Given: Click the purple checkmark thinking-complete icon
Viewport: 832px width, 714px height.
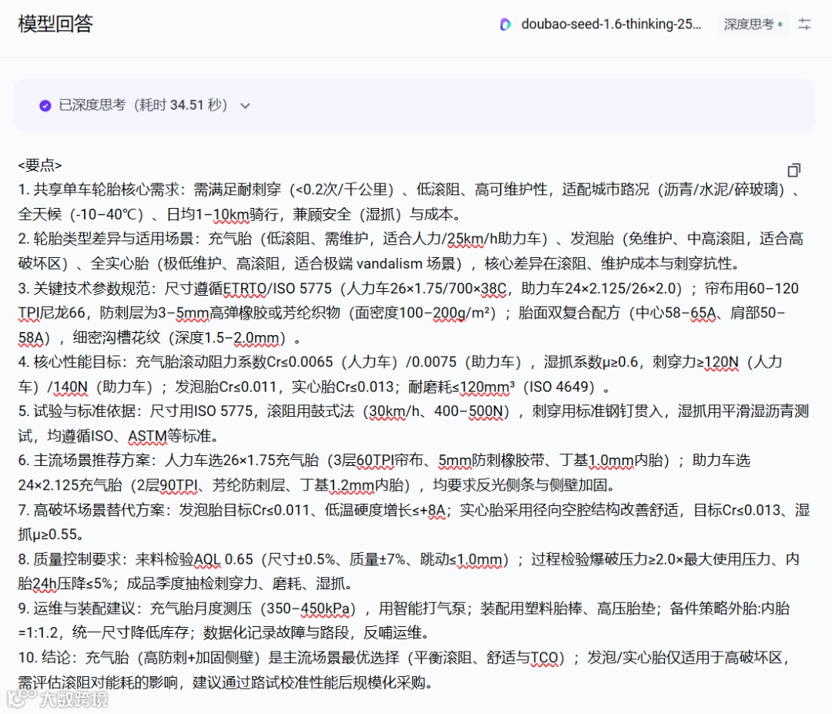Looking at the screenshot, I should point(45,106).
